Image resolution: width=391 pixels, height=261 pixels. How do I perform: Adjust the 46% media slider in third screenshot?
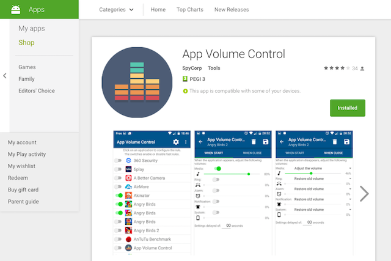tap(313, 173)
